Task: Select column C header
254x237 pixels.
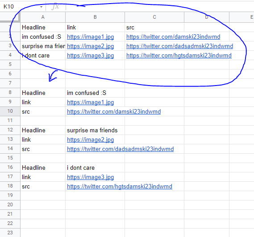Action: tap(154, 17)
